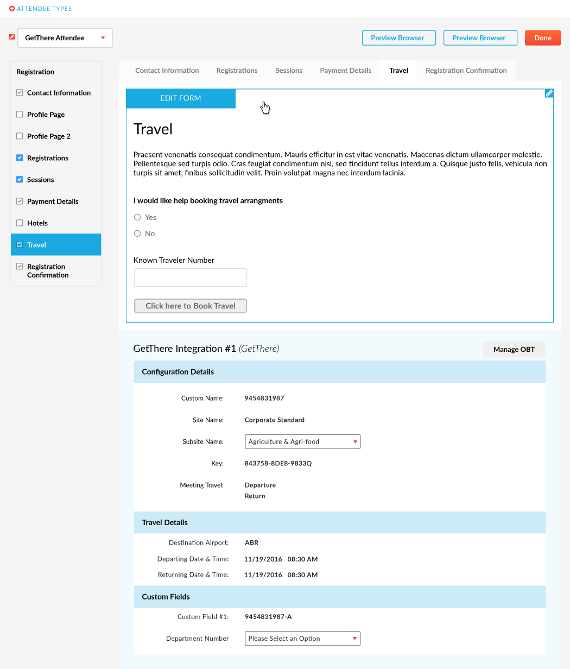Click the Attendee Types back link
Screen dimensions: 570x669
(x=44, y=9)
